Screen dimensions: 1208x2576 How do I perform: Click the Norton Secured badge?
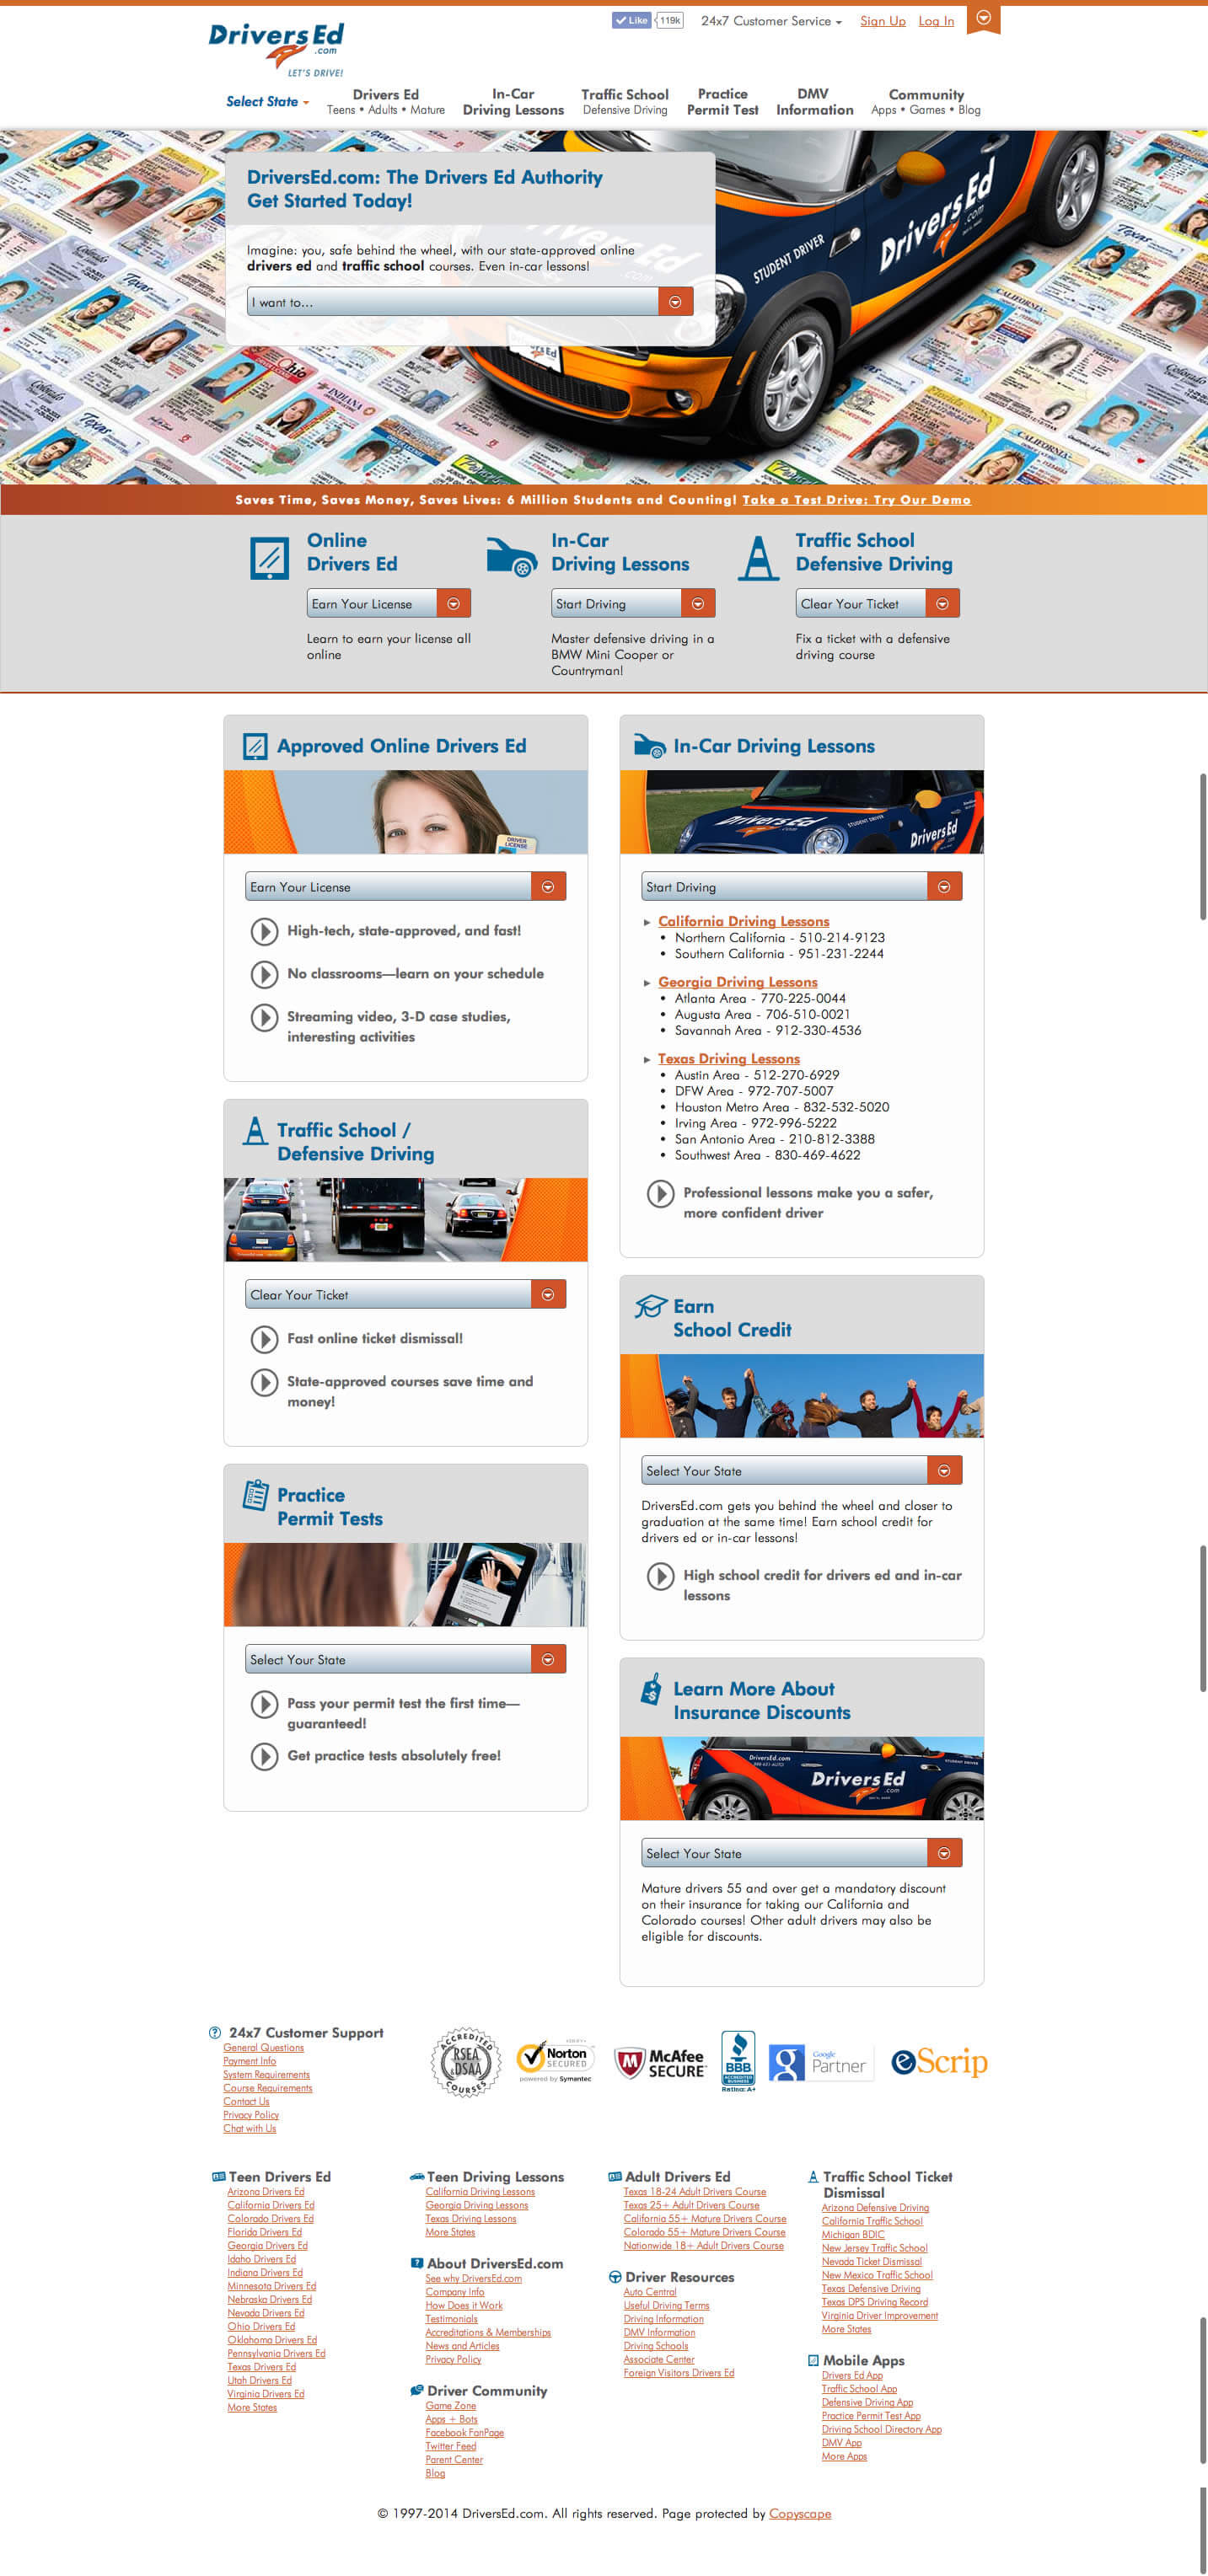(555, 2060)
